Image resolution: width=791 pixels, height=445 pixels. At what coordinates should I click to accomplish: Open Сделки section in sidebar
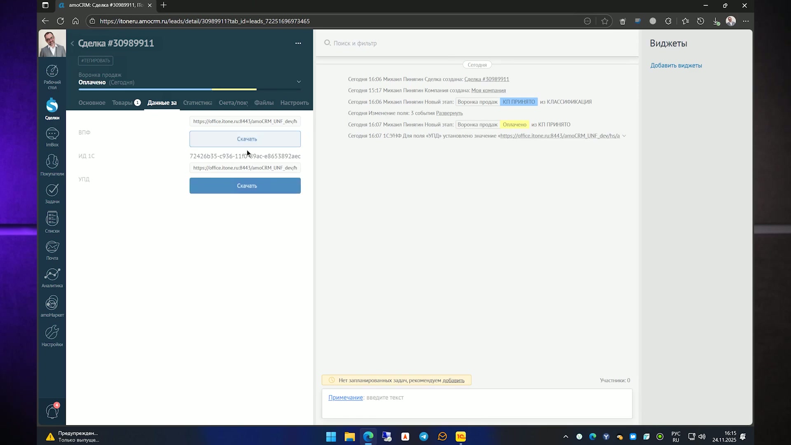tap(52, 109)
